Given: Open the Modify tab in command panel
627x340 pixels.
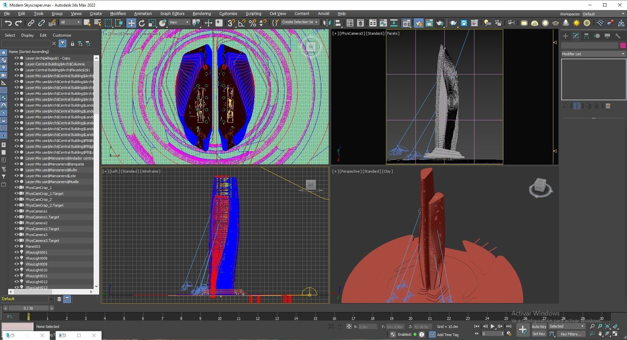Looking at the screenshot, I should tap(576, 36).
